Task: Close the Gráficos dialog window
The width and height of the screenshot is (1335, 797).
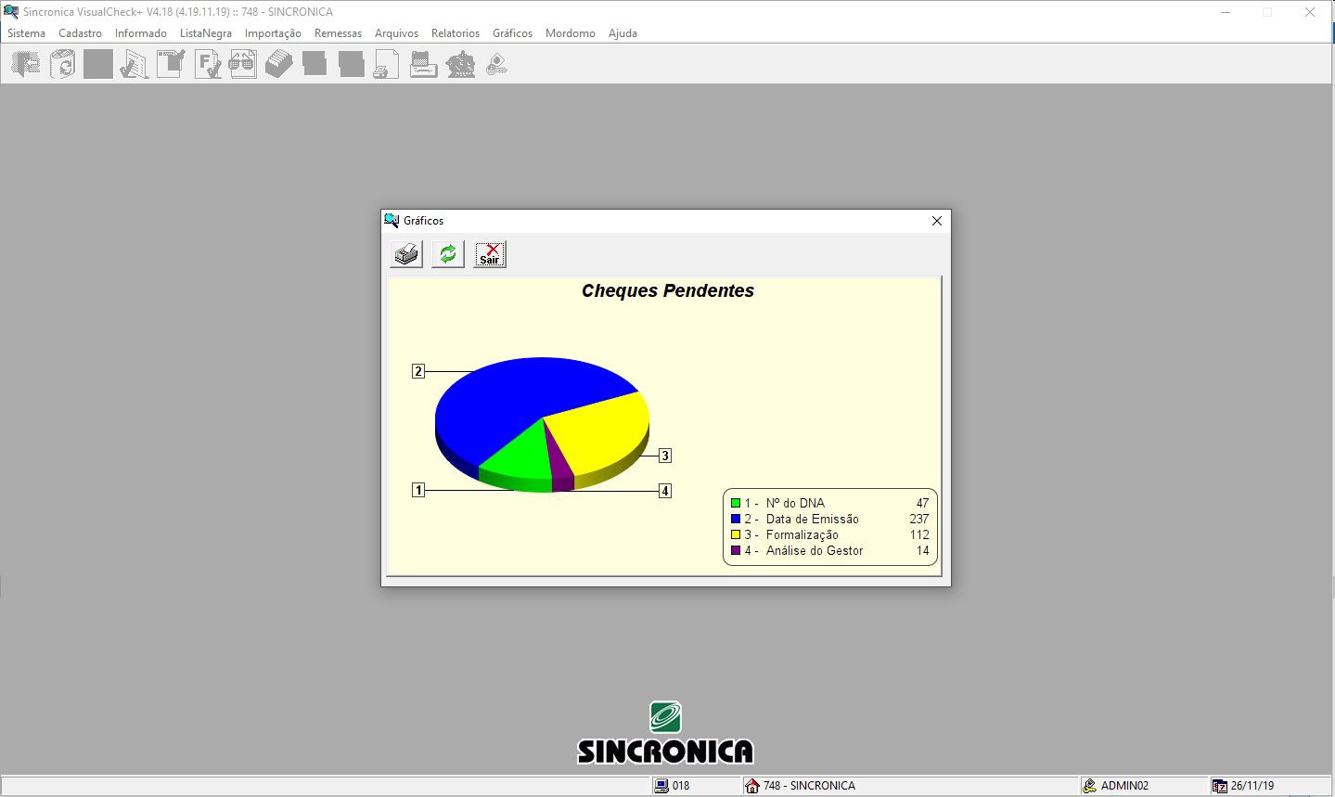Action: click(937, 221)
